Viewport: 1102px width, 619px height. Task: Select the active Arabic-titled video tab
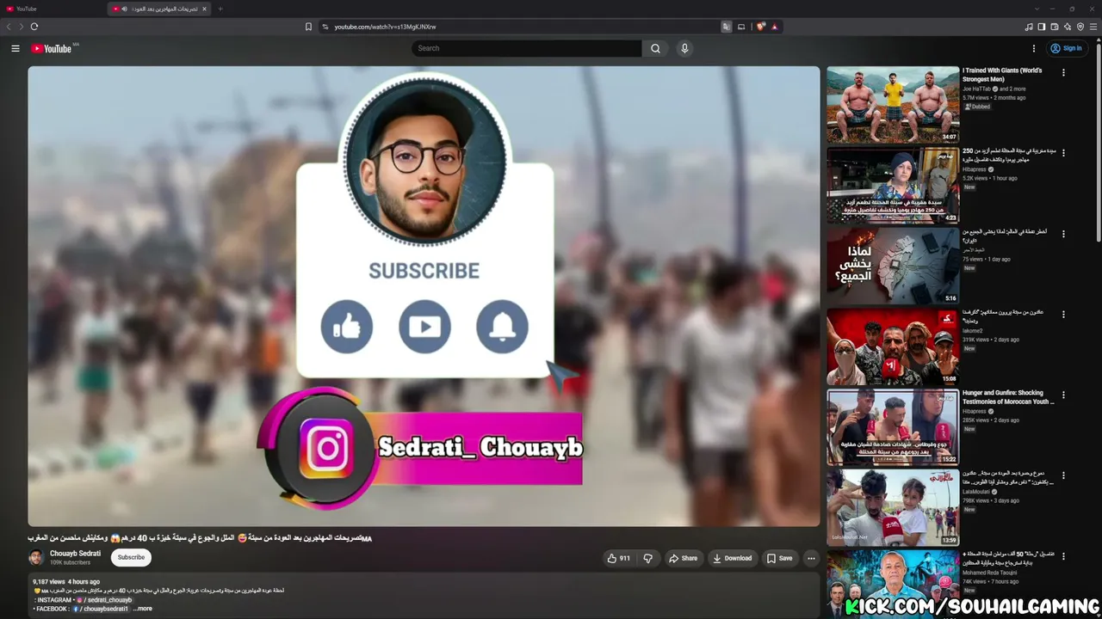click(159, 9)
